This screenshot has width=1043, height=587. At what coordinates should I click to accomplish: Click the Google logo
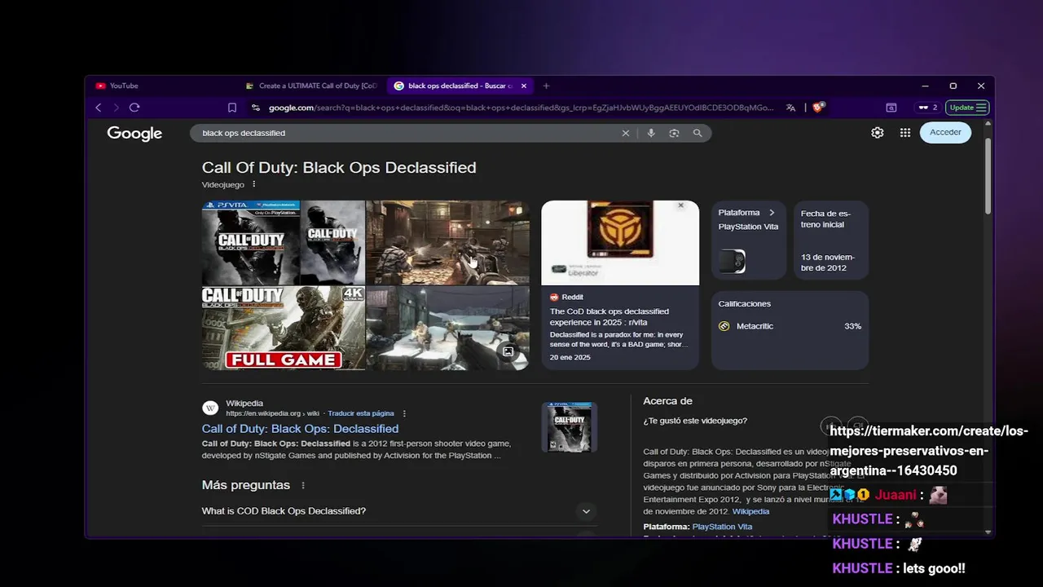tap(134, 134)
